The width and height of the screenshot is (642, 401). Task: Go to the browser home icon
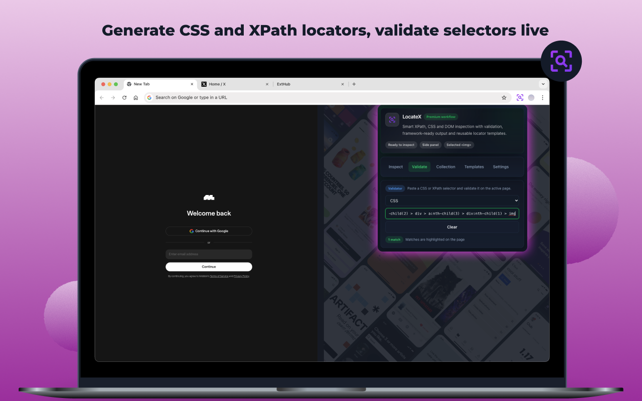135,98
